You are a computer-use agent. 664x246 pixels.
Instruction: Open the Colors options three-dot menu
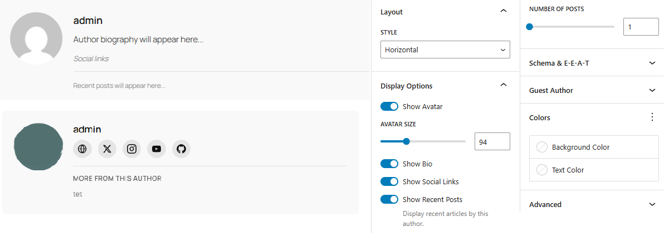652,117
